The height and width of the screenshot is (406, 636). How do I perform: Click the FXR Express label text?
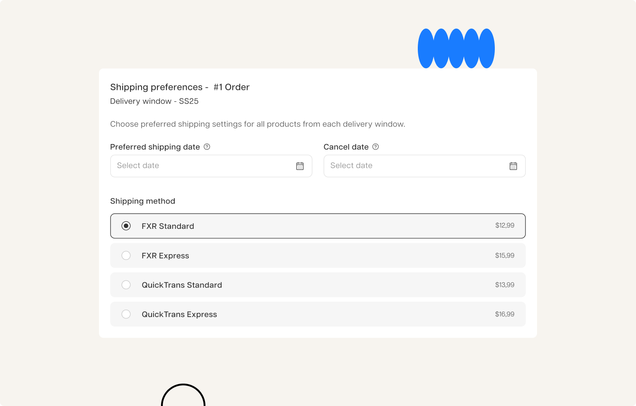tap(165, 256)
